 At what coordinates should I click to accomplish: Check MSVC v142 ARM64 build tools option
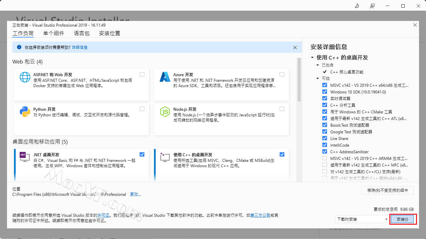[325, 158]
